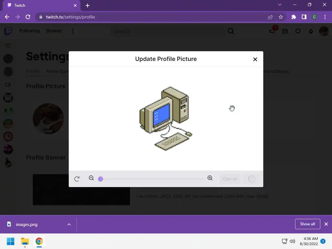Open the whispers chat icon
332x249 pixels.
point(298,31)
